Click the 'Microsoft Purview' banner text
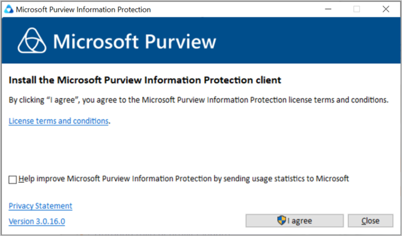402x236 pixels. (x=135, y=41)
